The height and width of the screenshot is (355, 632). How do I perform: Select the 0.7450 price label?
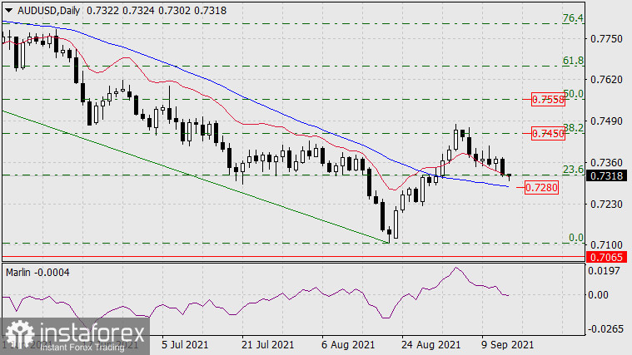(x=548, y=133)
